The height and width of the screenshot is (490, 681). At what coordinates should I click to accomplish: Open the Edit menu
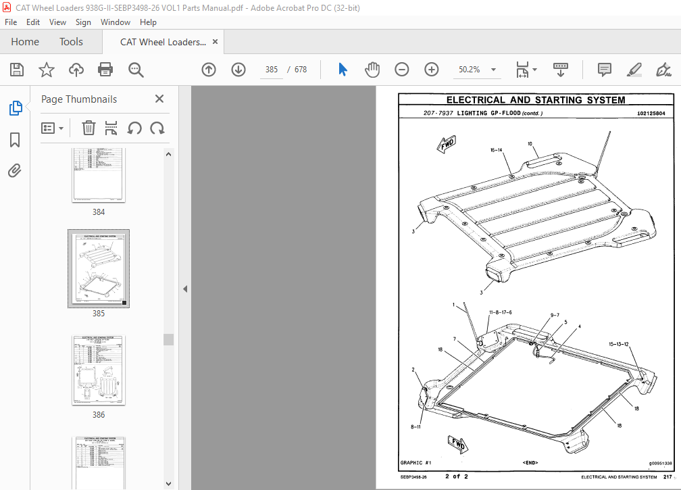[x=33, y=22]
